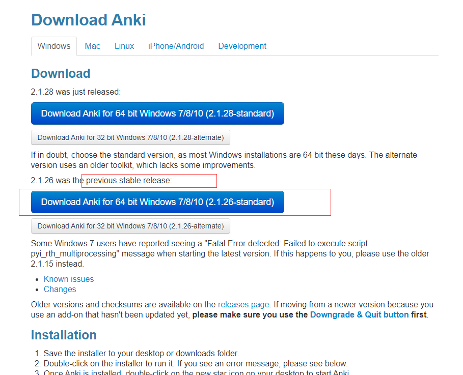Open the Changes link
The width and height of the screenshot is (463, 375).
[x=60, y=289]
